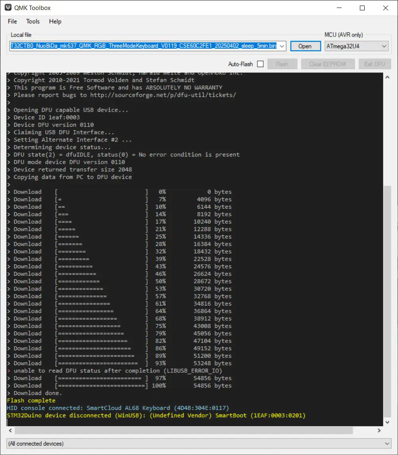Click the 'Device returned transfer size 2048' line
The height and width of the screenshot is (455, 398).
70,169
